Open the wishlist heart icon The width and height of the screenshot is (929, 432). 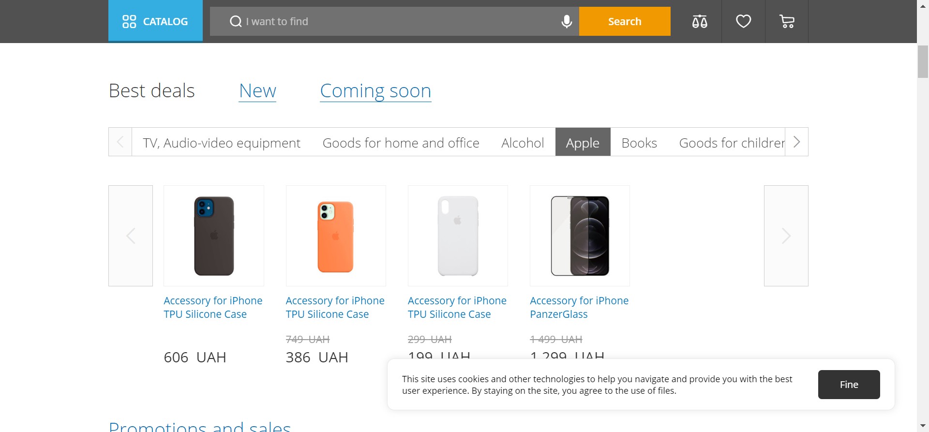(x=743, y=21)
